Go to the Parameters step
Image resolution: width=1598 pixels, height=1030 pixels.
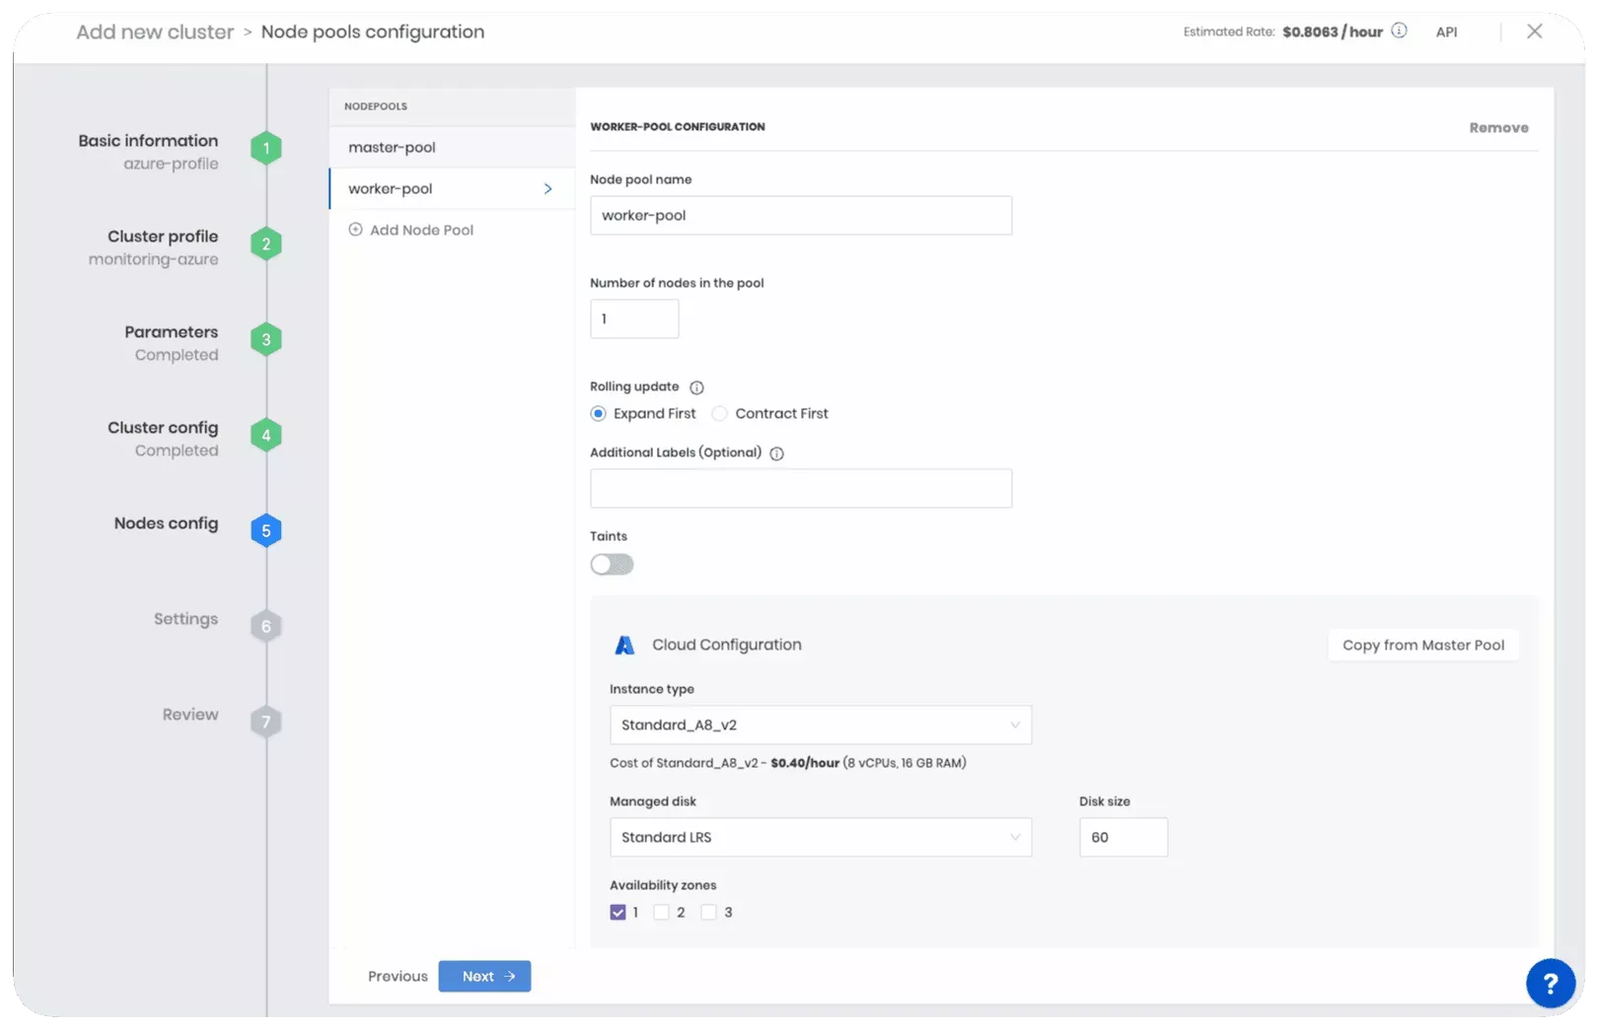(x=171, y=332)
